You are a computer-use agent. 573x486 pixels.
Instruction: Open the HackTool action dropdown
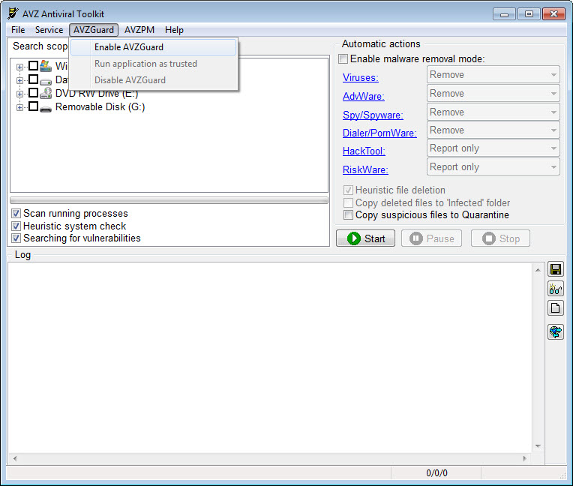pos(493,148)
